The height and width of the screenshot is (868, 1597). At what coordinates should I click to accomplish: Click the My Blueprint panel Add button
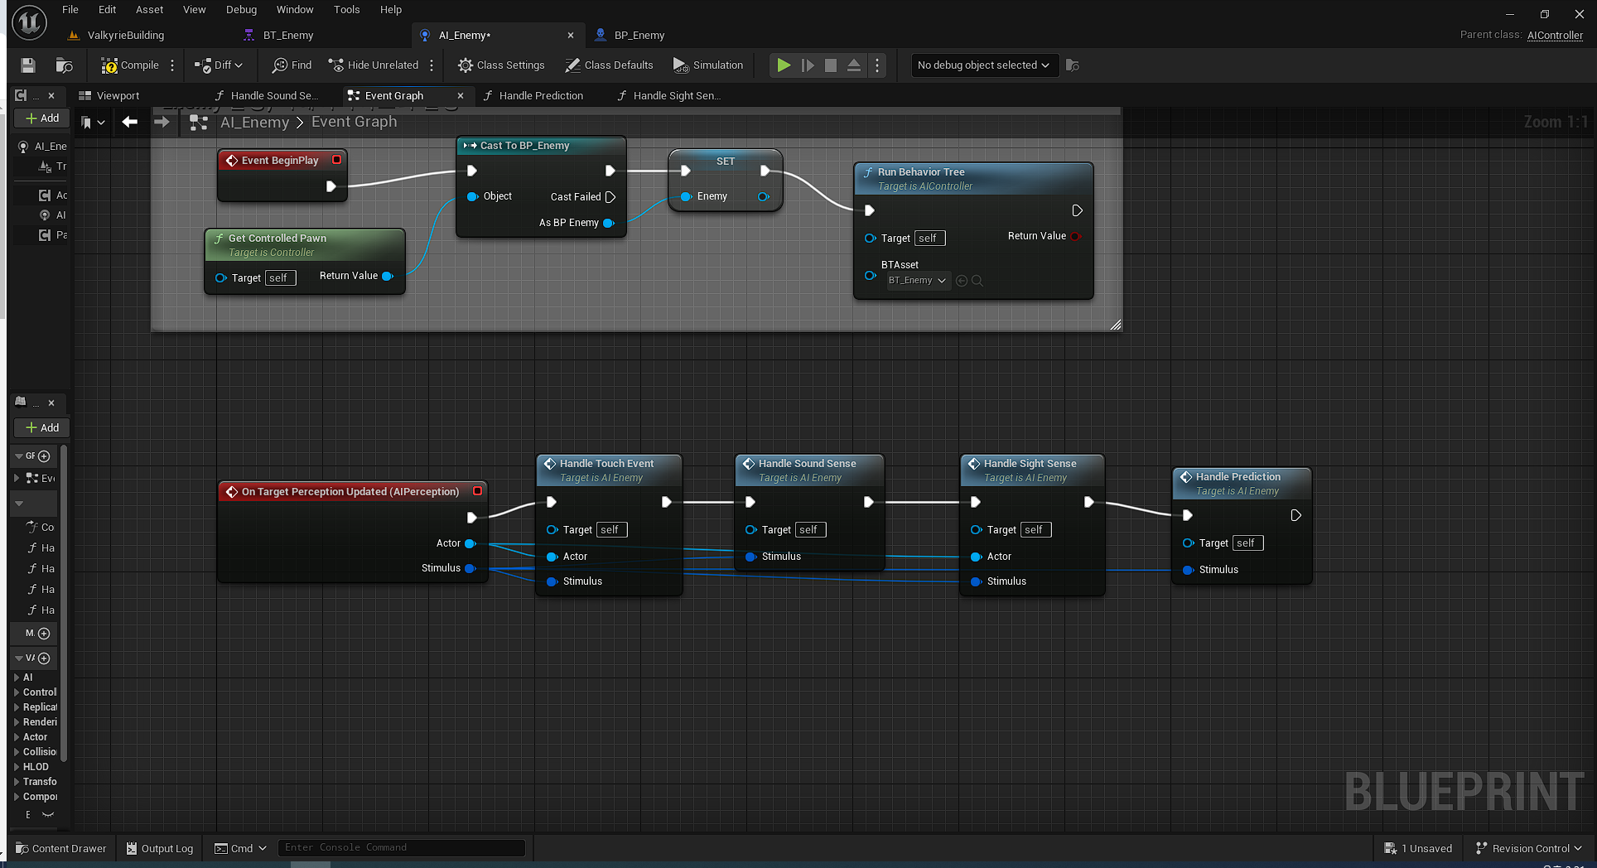(x=41, y=428)
